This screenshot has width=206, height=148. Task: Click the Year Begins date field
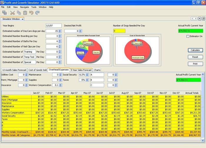(x=54, y=26)
